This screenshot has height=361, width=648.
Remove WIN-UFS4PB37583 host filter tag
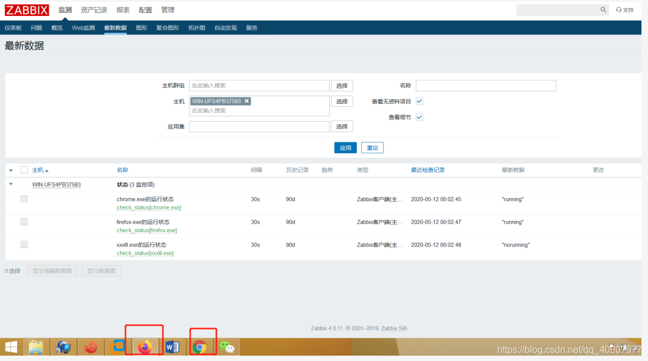246,101
